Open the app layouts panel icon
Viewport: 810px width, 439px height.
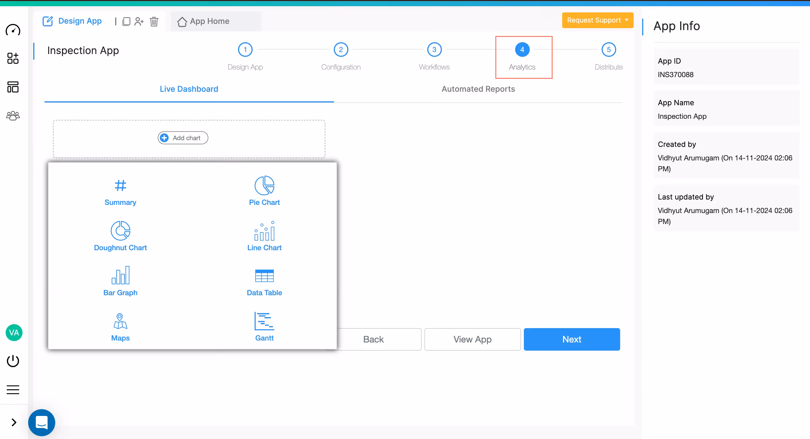(13, 87)
